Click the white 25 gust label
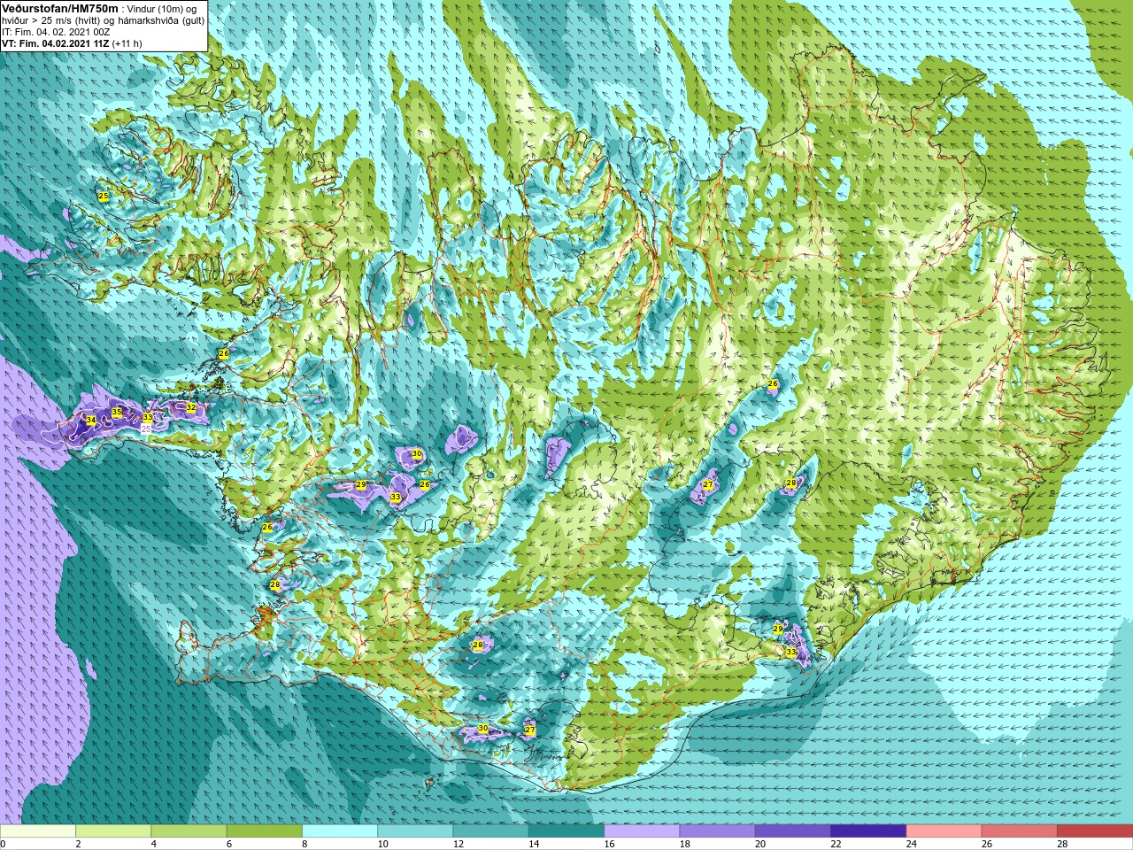Screen dimensions: 1133x850 (146, 429)
